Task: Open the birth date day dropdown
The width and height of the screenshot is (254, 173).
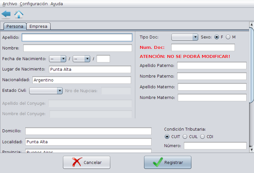Action: 57,59
